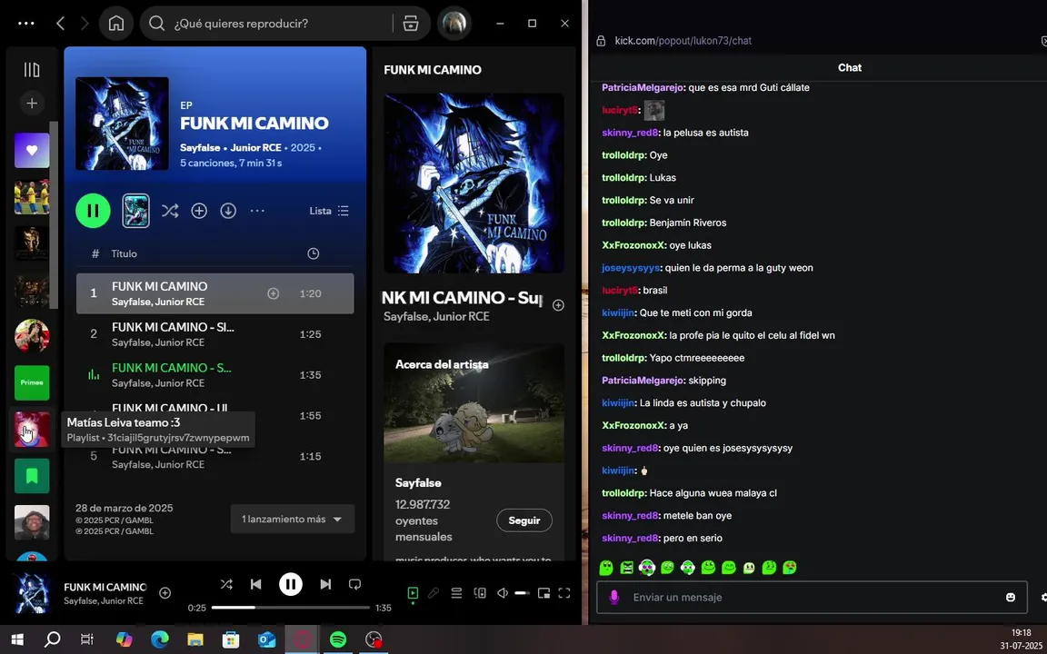Click the purple microphone icon in chat input
The height and width of the screenshot is (654, 1047).
(614, 598)
